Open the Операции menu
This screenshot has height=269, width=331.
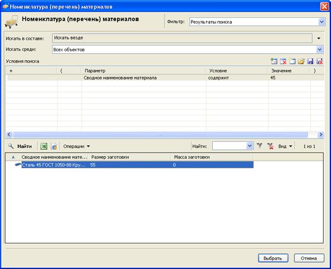(76, 146)
